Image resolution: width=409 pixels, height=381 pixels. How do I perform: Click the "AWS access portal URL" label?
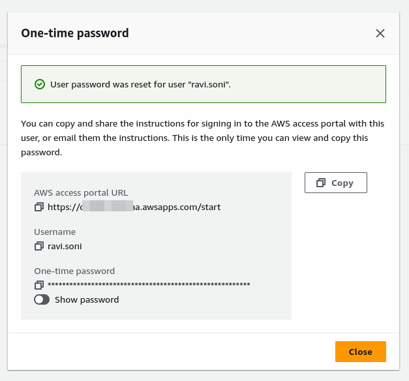pos(81,192)
